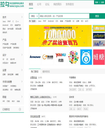Open the 手机游戏运营 job listing

(x=35, y=116)
